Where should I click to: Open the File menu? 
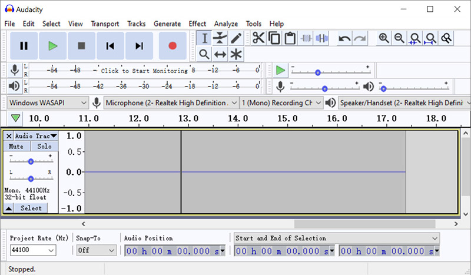point(9,24)
